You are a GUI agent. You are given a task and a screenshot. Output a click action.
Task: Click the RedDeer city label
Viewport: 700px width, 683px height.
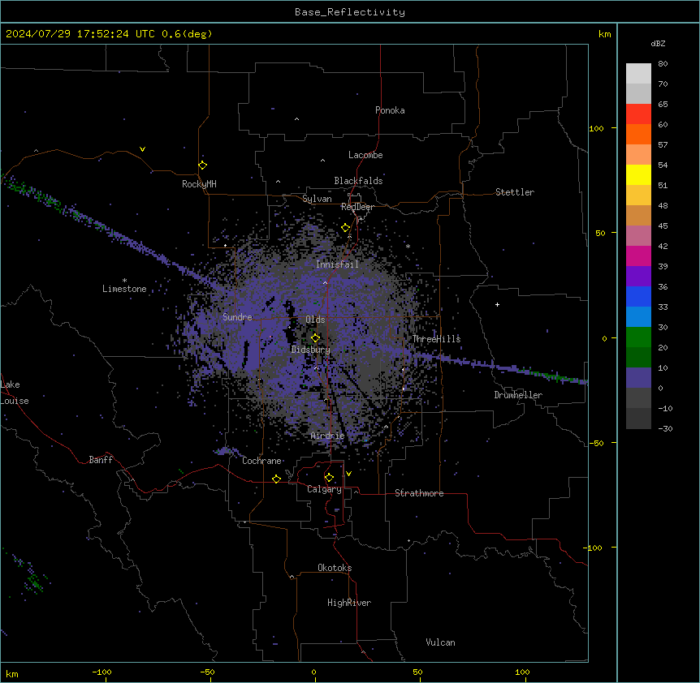pos(357,207)
